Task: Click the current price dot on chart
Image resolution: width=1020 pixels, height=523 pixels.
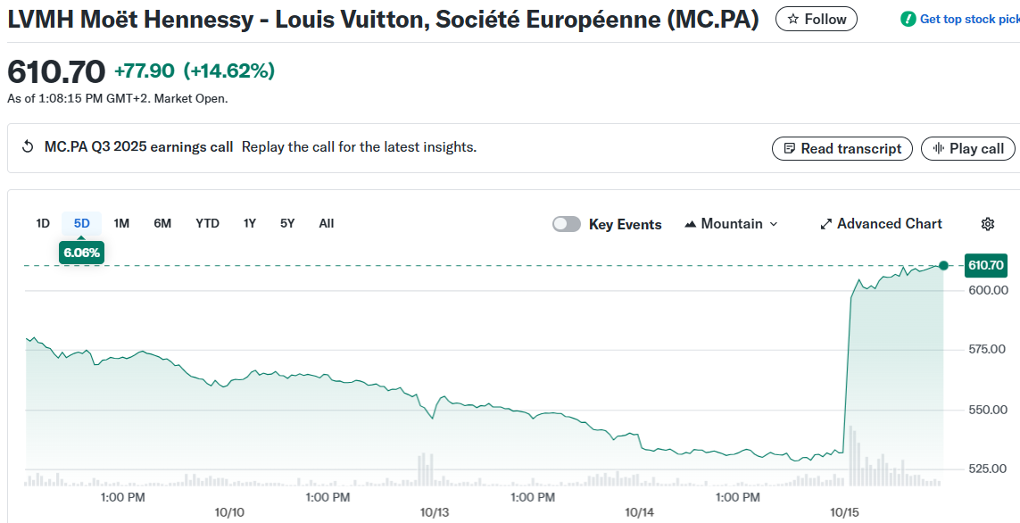Action: 944,265
